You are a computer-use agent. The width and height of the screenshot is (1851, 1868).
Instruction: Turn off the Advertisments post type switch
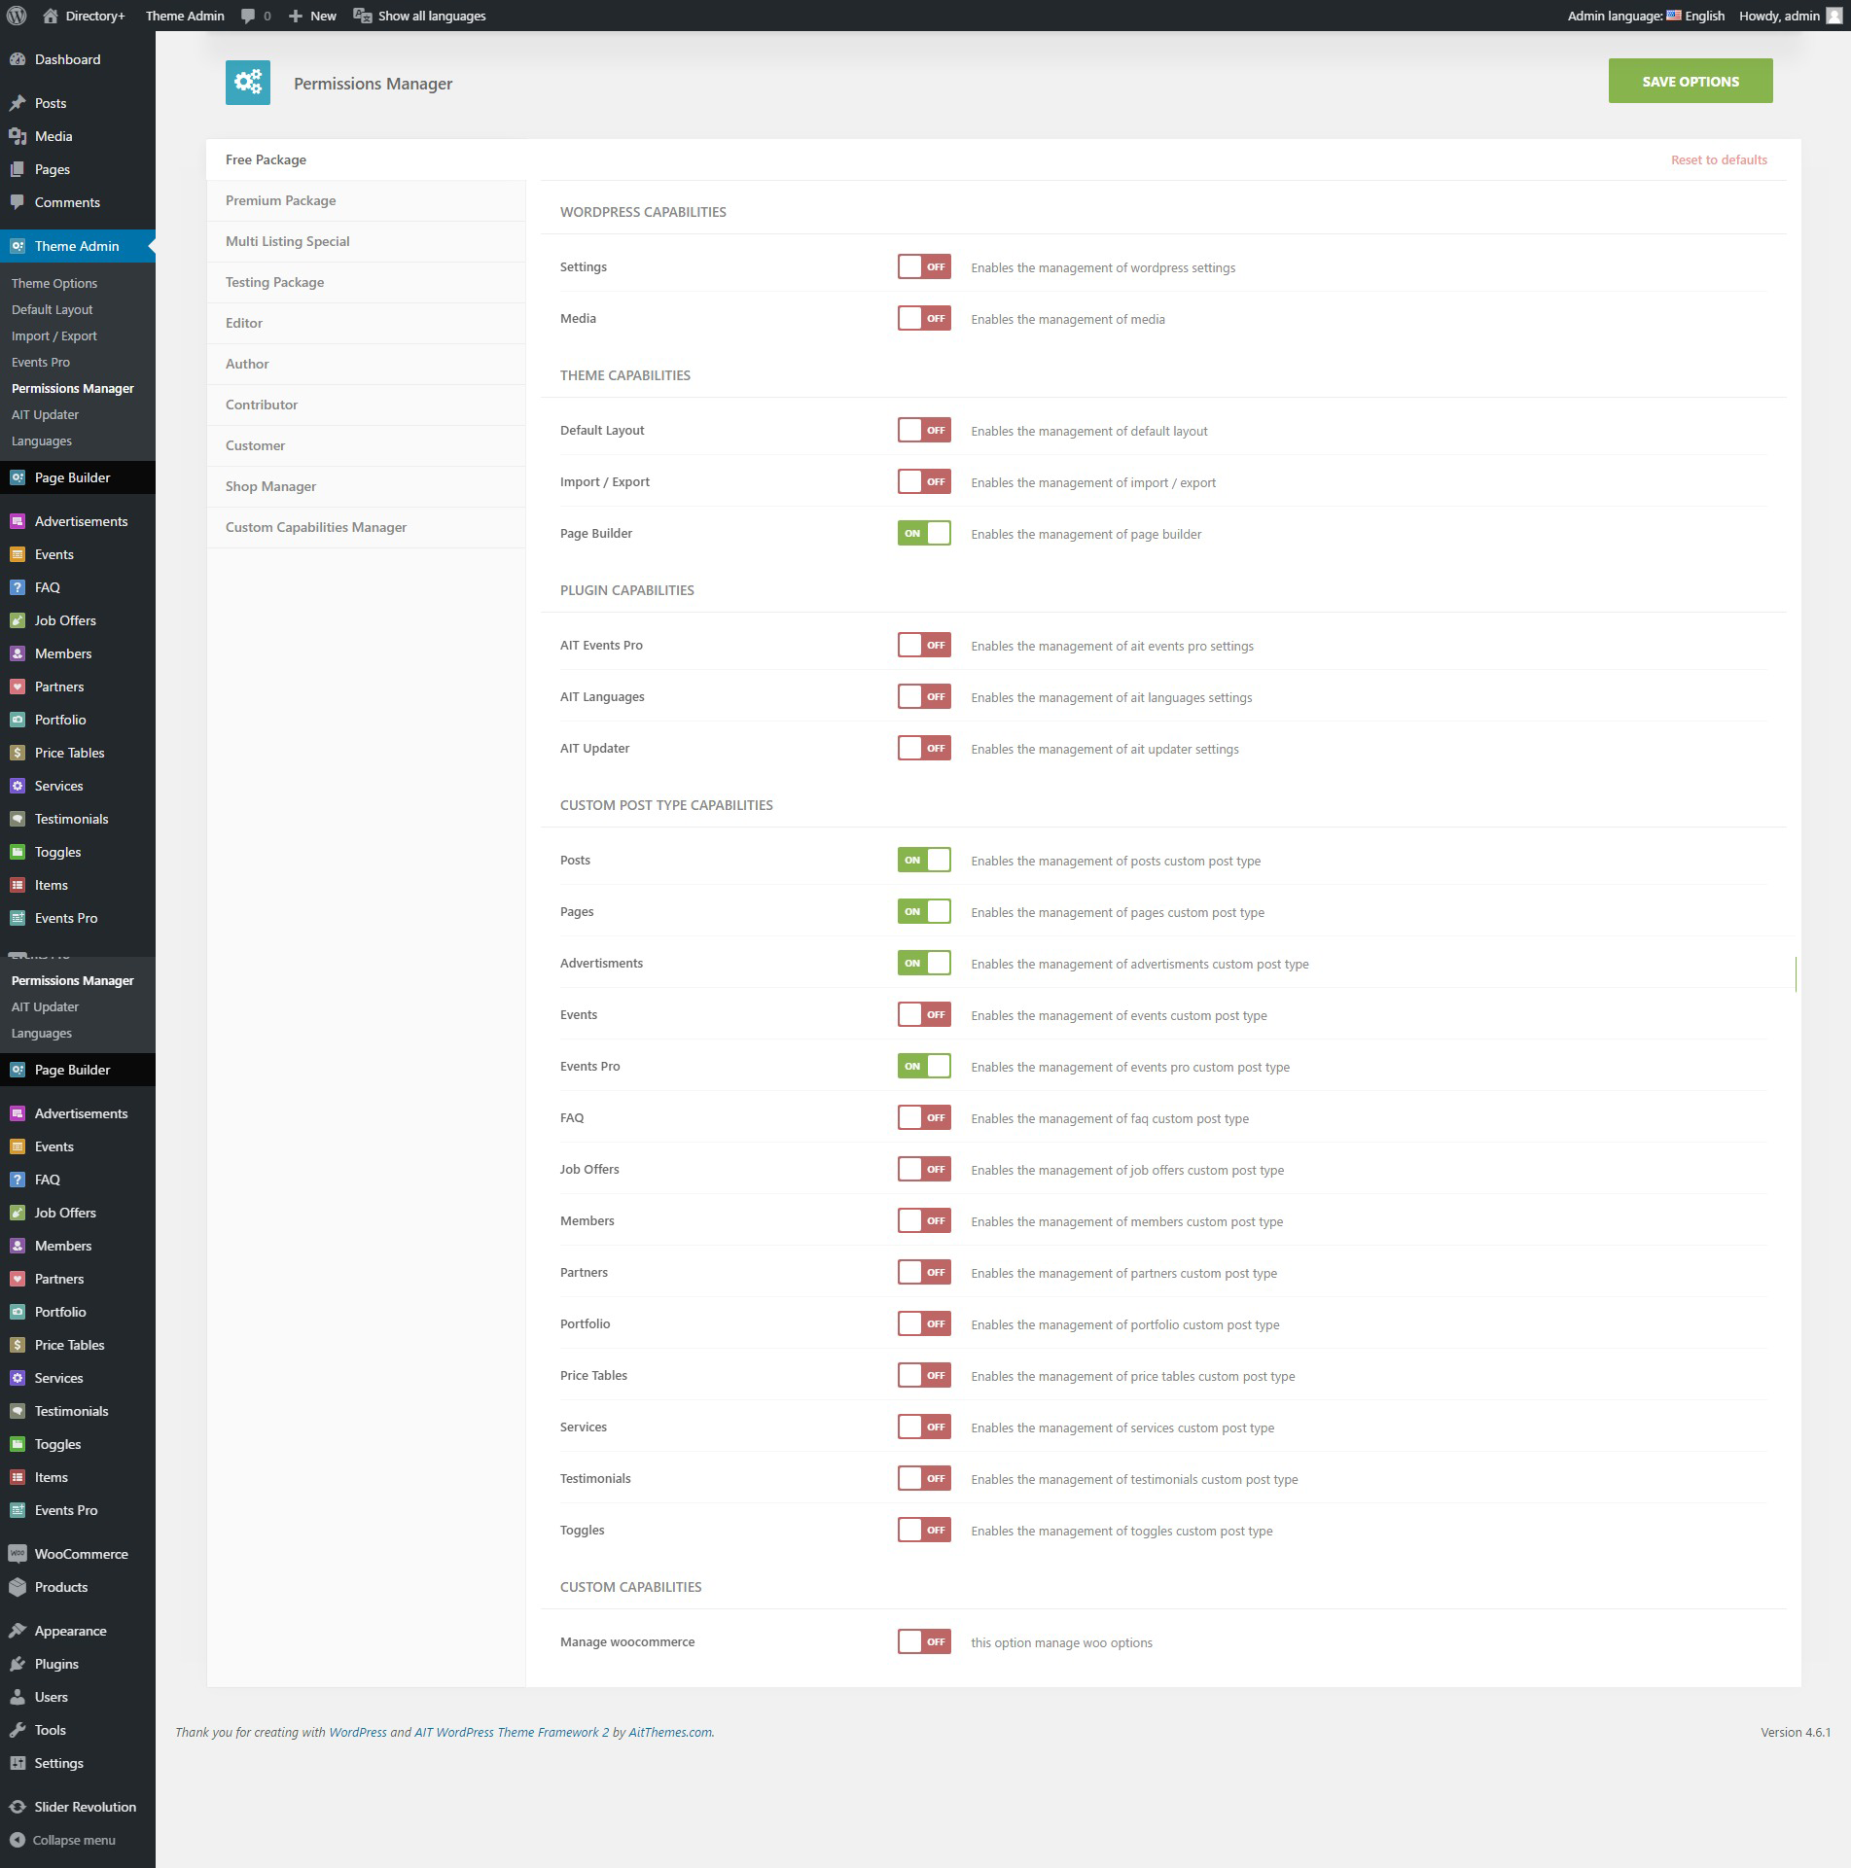click(924, 963)
